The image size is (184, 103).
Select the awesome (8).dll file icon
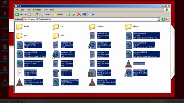[x=129, y=45]
